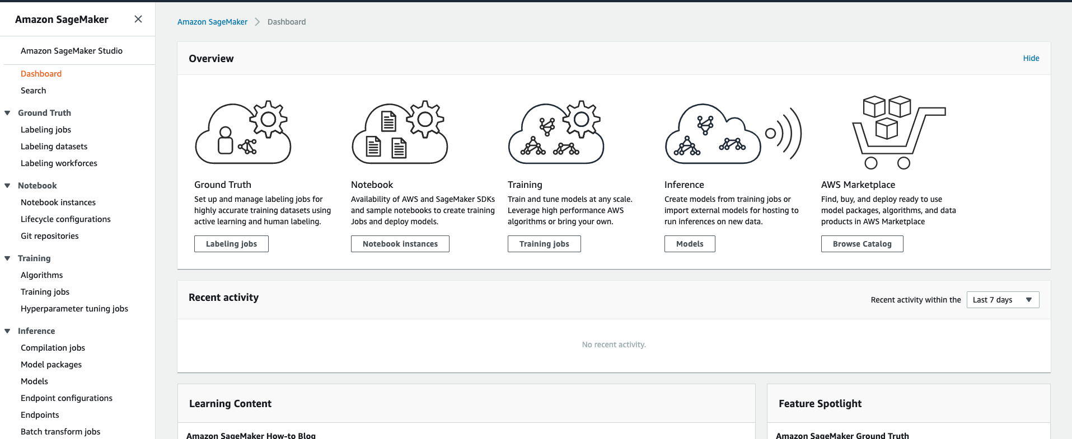Click the Amazon SageMaker How-to Blog heading
The height and width of the screenshot is (439, 1072).
251,435
